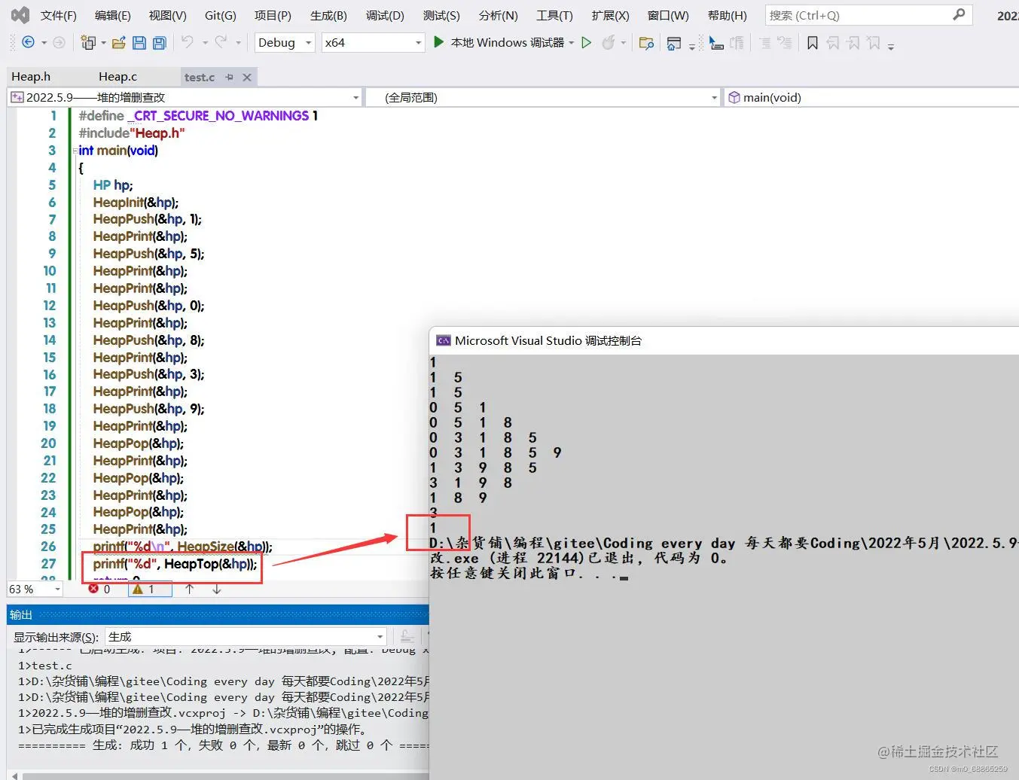Image resolution: width=1019 pixels, height=780 pixels.
Task: Open the 编辑(E) menu
Action: (112, 15)
